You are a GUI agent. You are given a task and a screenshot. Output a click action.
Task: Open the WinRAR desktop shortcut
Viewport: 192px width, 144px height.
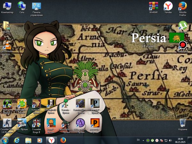[154, 6]
